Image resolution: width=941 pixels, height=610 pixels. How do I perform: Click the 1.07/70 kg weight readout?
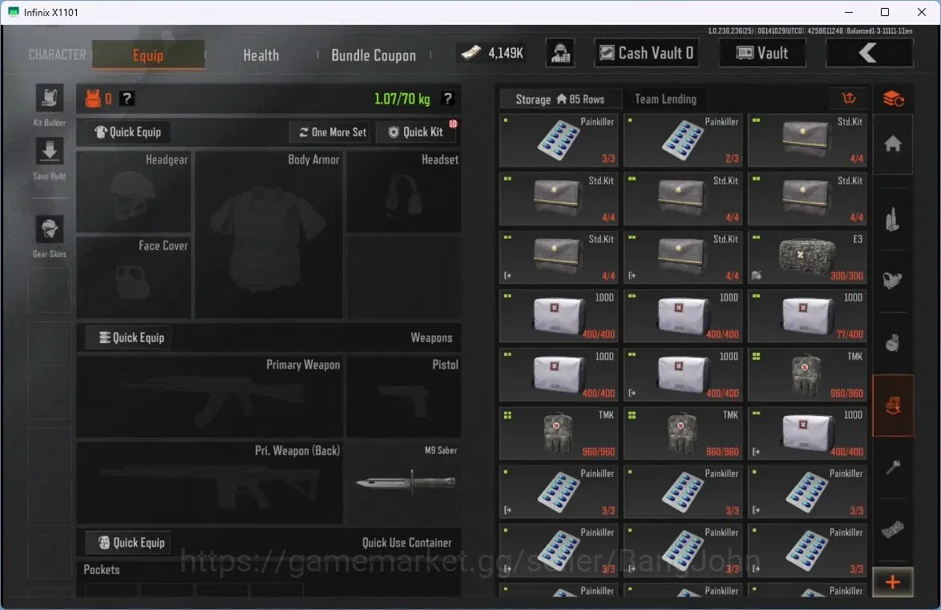(402, 99)
